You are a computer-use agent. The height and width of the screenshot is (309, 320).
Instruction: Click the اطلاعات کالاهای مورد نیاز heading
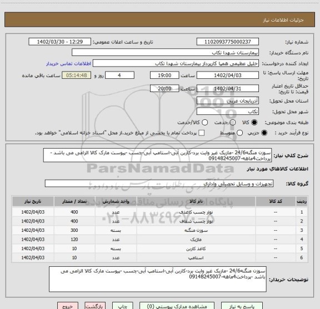coord(278,169)
